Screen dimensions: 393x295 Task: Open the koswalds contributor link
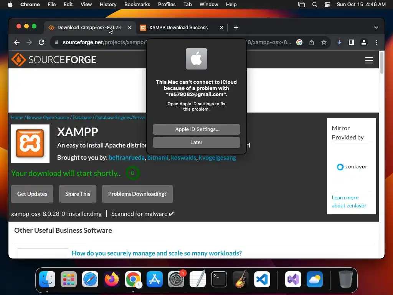183,157
